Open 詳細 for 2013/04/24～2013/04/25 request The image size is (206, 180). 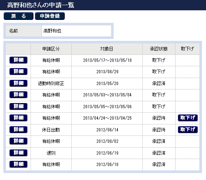click(x=18, y=118)
